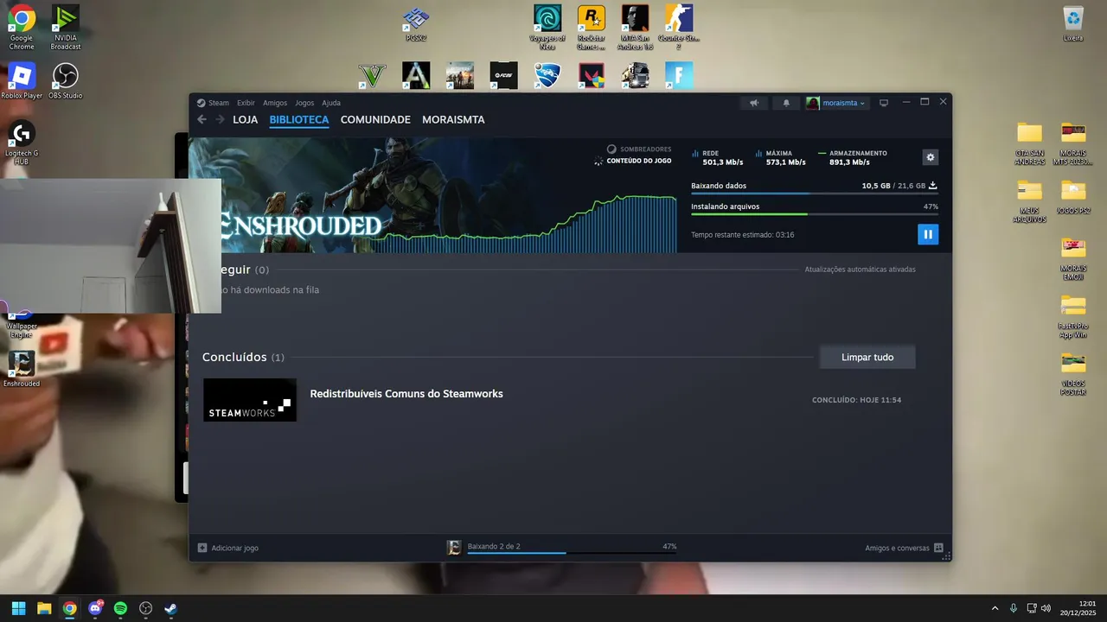Image resolution: width=1107 pixels, height=622 pixels.
Task: Pause the Enshrouded download
Action: 928,234
